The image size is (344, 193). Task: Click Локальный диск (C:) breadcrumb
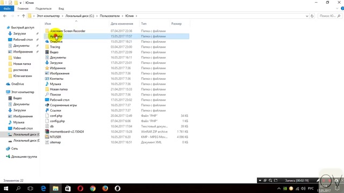click(80, 16)
